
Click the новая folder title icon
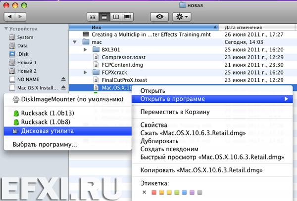point(183,5)
